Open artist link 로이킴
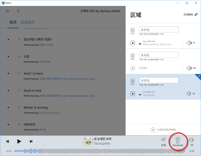Screen dimensions: 201x156 point(43,130)
